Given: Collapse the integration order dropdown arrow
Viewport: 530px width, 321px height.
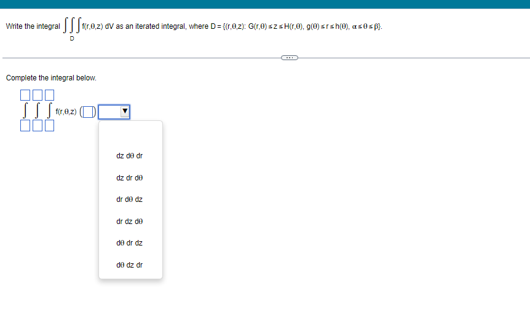Looking at the screenshot, I should click(x=125, y=111).
